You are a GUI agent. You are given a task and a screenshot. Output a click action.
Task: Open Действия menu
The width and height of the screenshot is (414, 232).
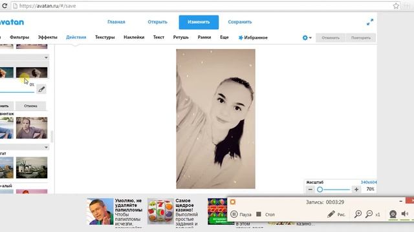pyautogui.click(x=76, y=37)
